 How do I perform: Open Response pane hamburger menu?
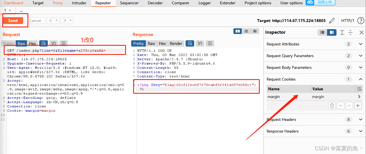coord(210,43)
